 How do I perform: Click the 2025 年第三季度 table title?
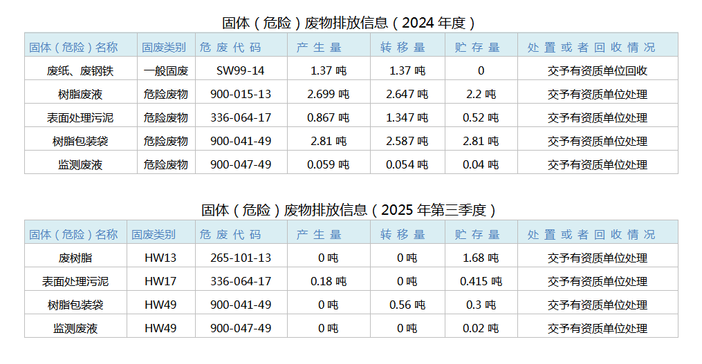[349, 210]
